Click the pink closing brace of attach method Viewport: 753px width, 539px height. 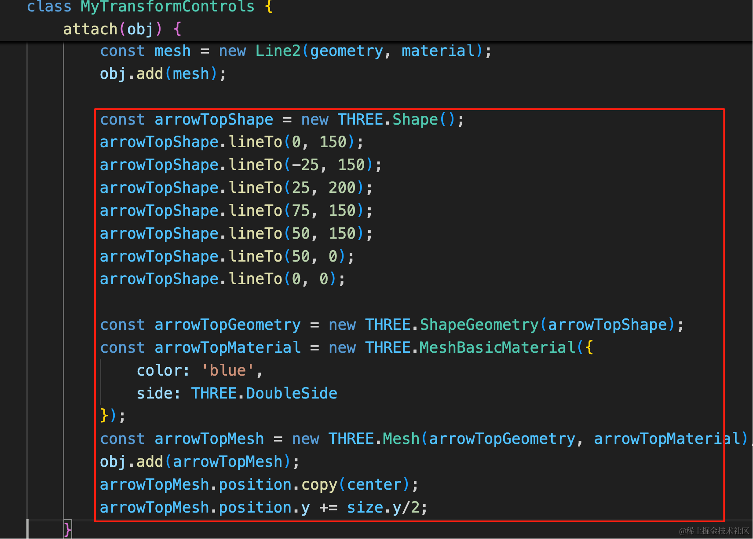pyautogui.click(x=67, y=529)
